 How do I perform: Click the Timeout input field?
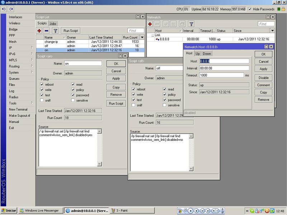[222, 75]
